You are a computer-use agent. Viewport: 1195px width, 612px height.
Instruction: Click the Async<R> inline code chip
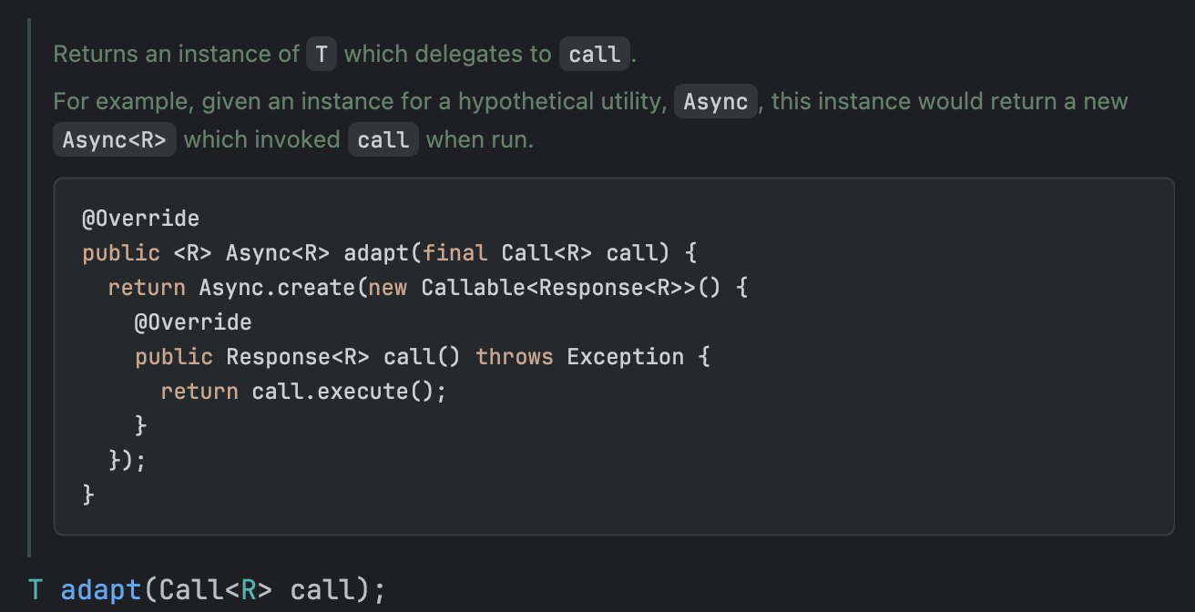(x=114, y=140)
